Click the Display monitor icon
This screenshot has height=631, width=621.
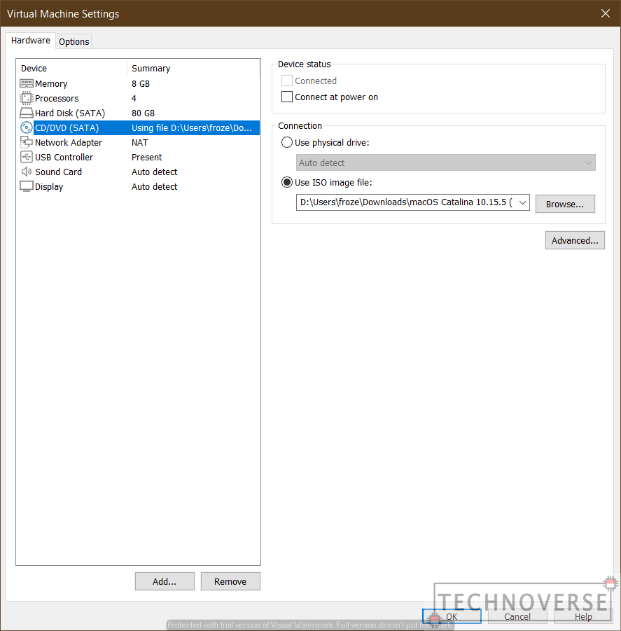pos(26,186)
